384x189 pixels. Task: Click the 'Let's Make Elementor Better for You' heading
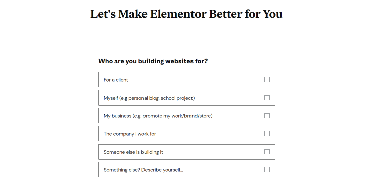pyautogui.click(x=186, y=14)
